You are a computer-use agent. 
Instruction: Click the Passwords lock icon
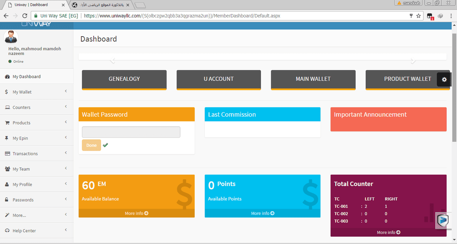point(6,199)
